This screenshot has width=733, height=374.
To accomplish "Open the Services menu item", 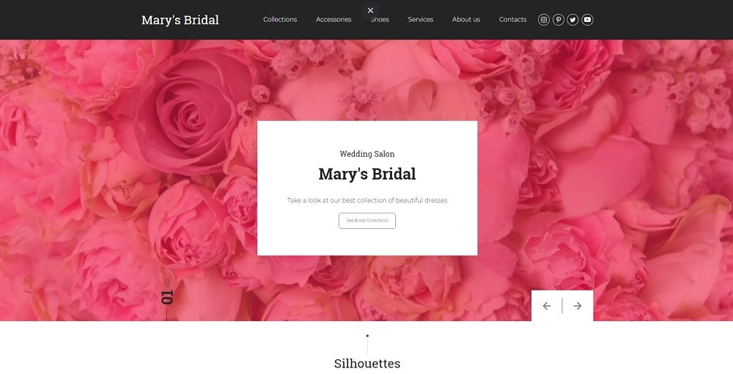I will [420, 20].
